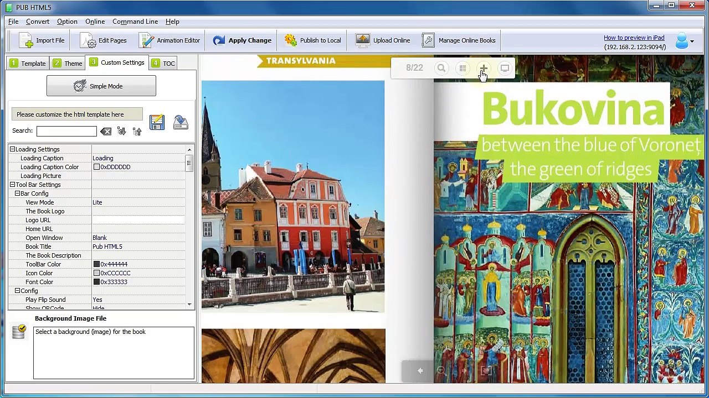Click the 8/22 page counter
The width and height of the screenshot is (709, 398).
[414, 67]
